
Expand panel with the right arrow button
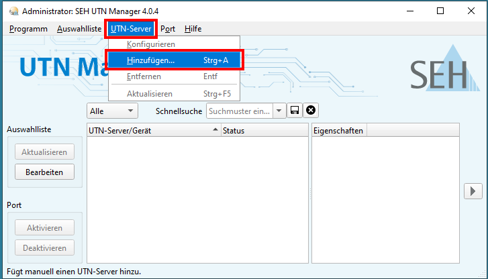(x=473, y=191)
